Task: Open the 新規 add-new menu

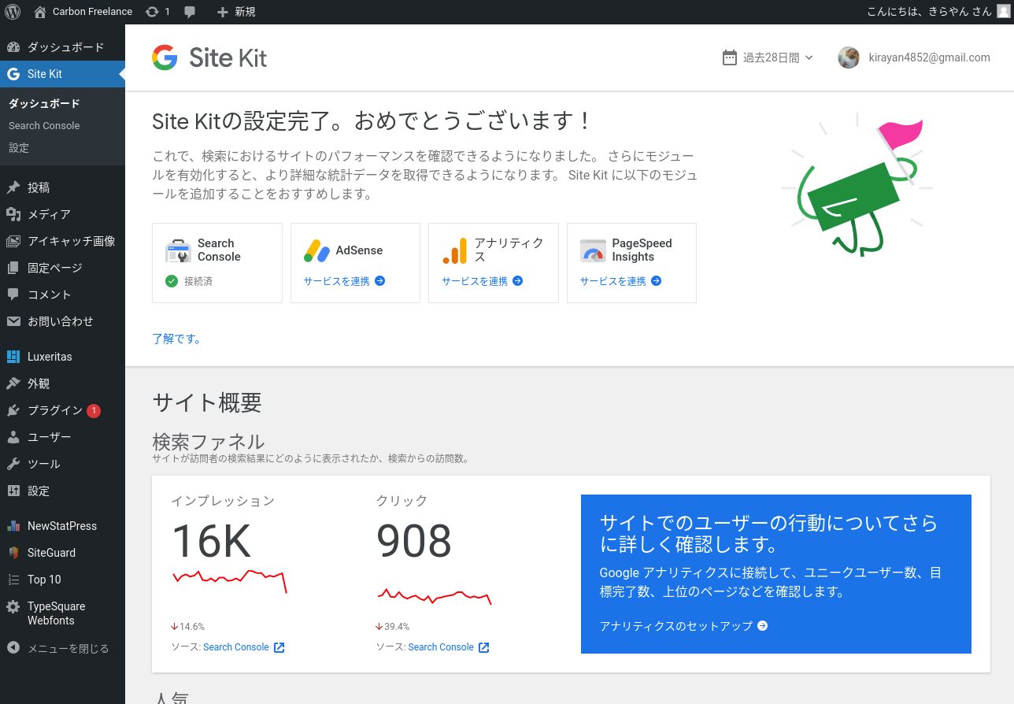Action: point(236,12)
